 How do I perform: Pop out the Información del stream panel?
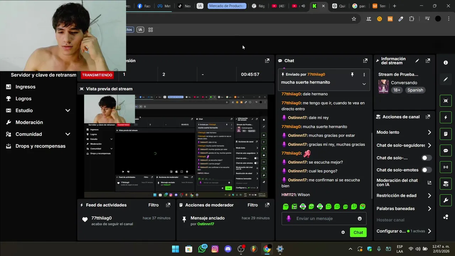pos(428,61)
